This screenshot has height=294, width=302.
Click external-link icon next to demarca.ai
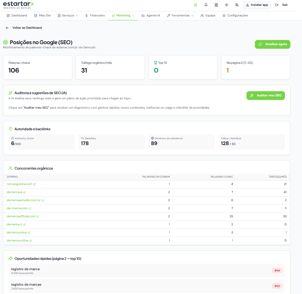pyautogui.click(x=25, y=192)
